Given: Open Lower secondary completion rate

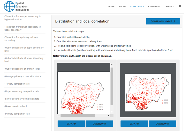Looking at the screenshot, I should click(22, 99).
